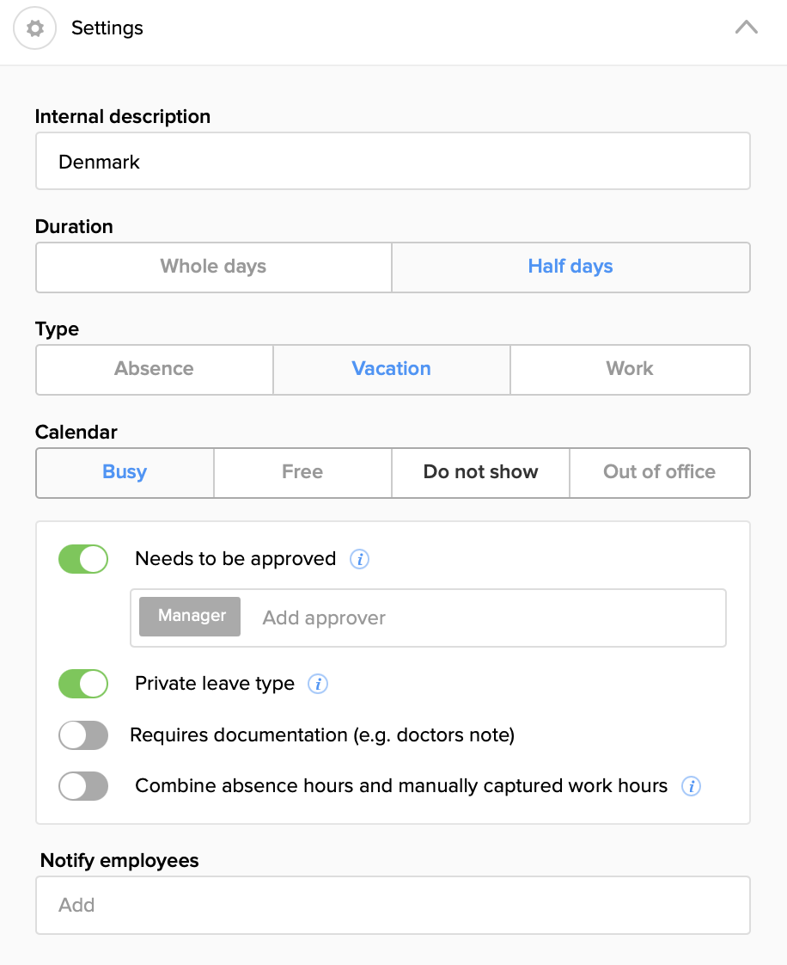This screenshot has height=965, width=787.
Task: Select Whole days duration
Action: [x=213, y=267]
